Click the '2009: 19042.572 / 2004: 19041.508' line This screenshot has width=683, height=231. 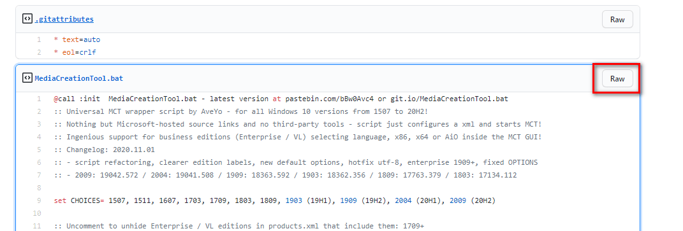pos(285,175)
